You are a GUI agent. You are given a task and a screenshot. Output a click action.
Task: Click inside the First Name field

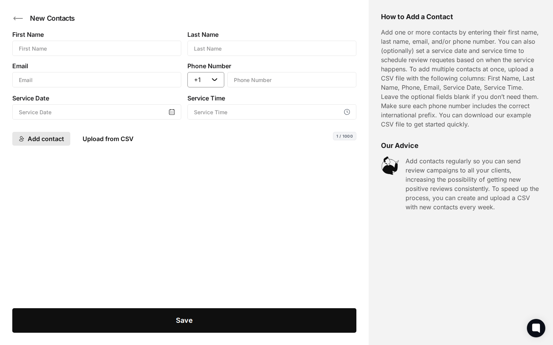[x=97, y=48]
